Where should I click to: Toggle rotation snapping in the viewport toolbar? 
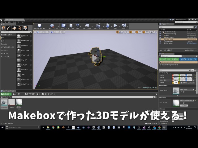coord(137,32)
